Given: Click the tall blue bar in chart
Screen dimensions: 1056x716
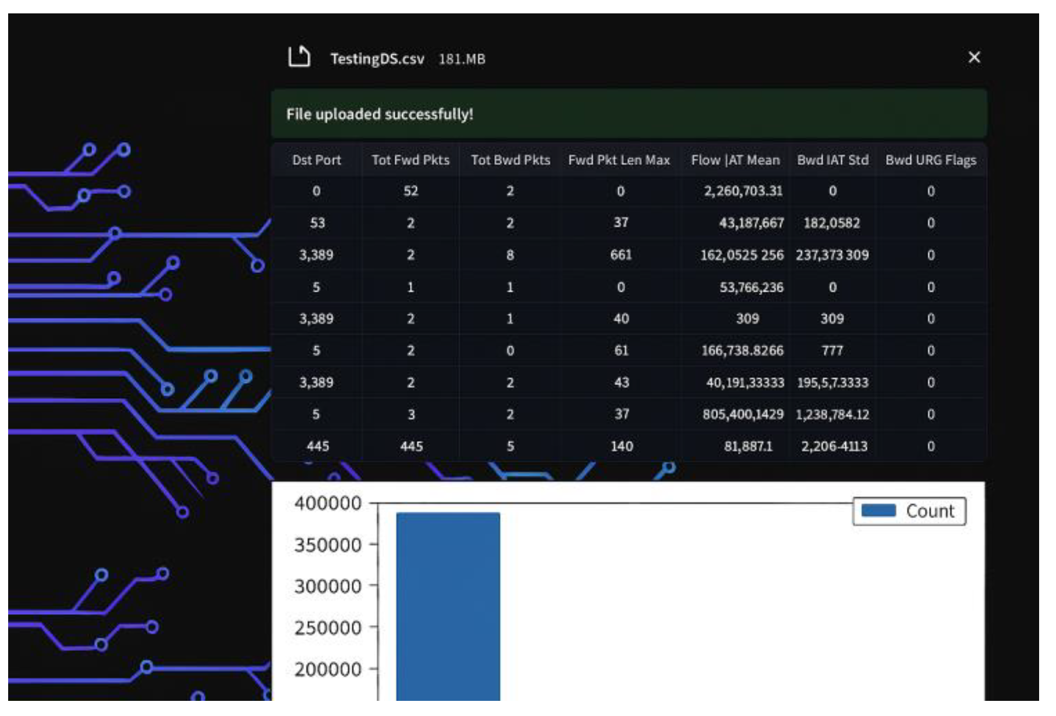Looking at the screenshot, I should pyautogui.click(x=448, y=605).
